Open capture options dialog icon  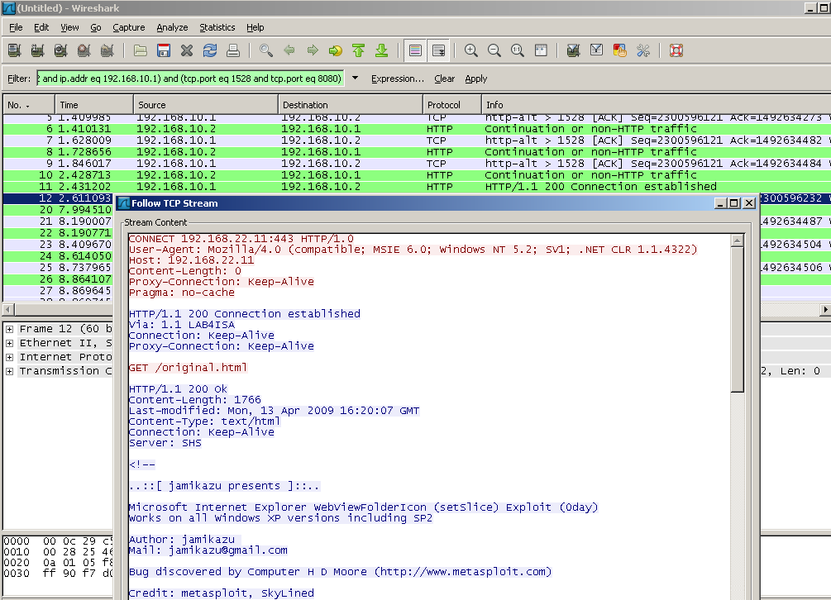tap(38, 51)
